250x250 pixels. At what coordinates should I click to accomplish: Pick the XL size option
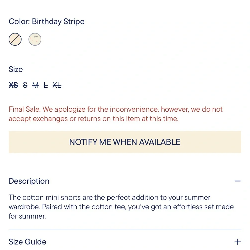(x=57, y=85)
